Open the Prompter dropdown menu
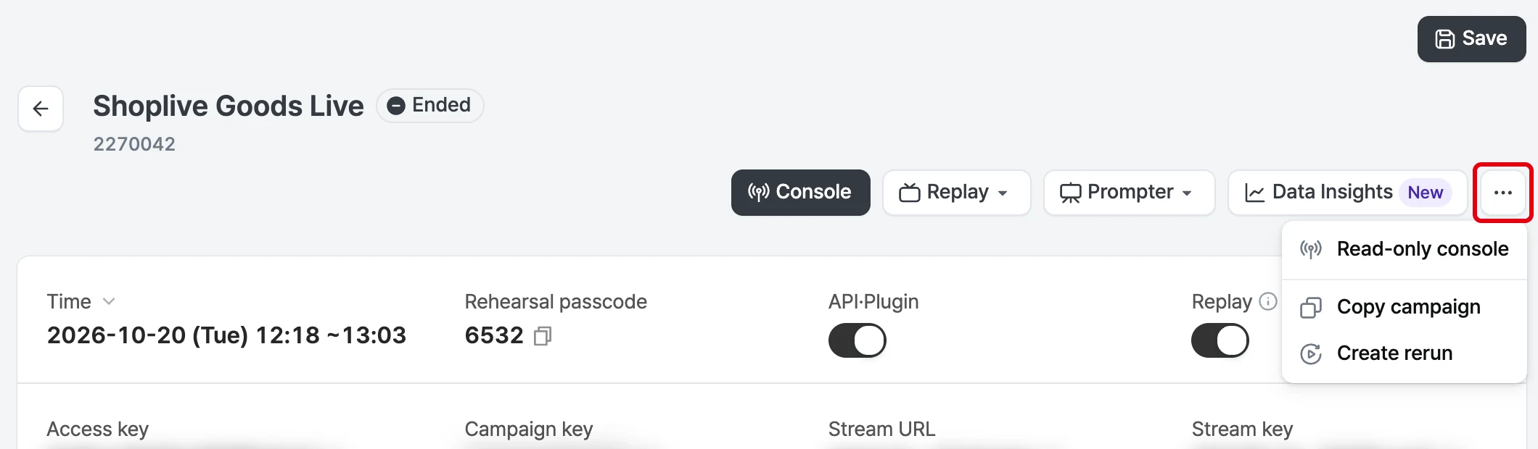The height and width of the screenshot is (449, 1538). click(x=1130, y=193)
